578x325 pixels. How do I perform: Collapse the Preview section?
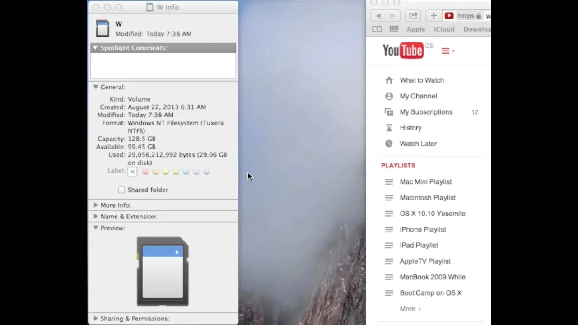95,228
